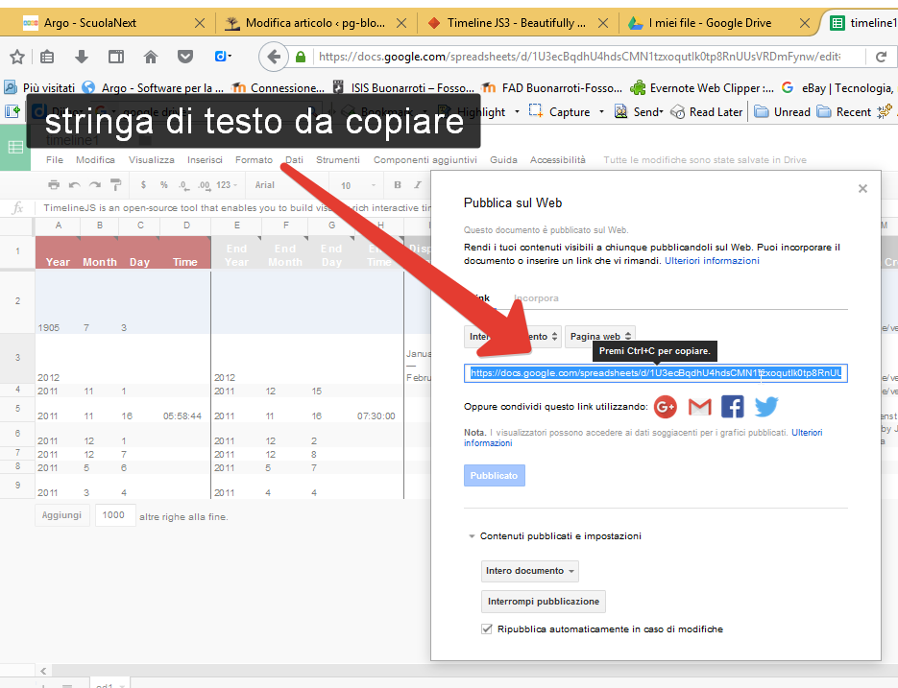
Task: Open the Google Sheets home icon
Action: [15, 148]
